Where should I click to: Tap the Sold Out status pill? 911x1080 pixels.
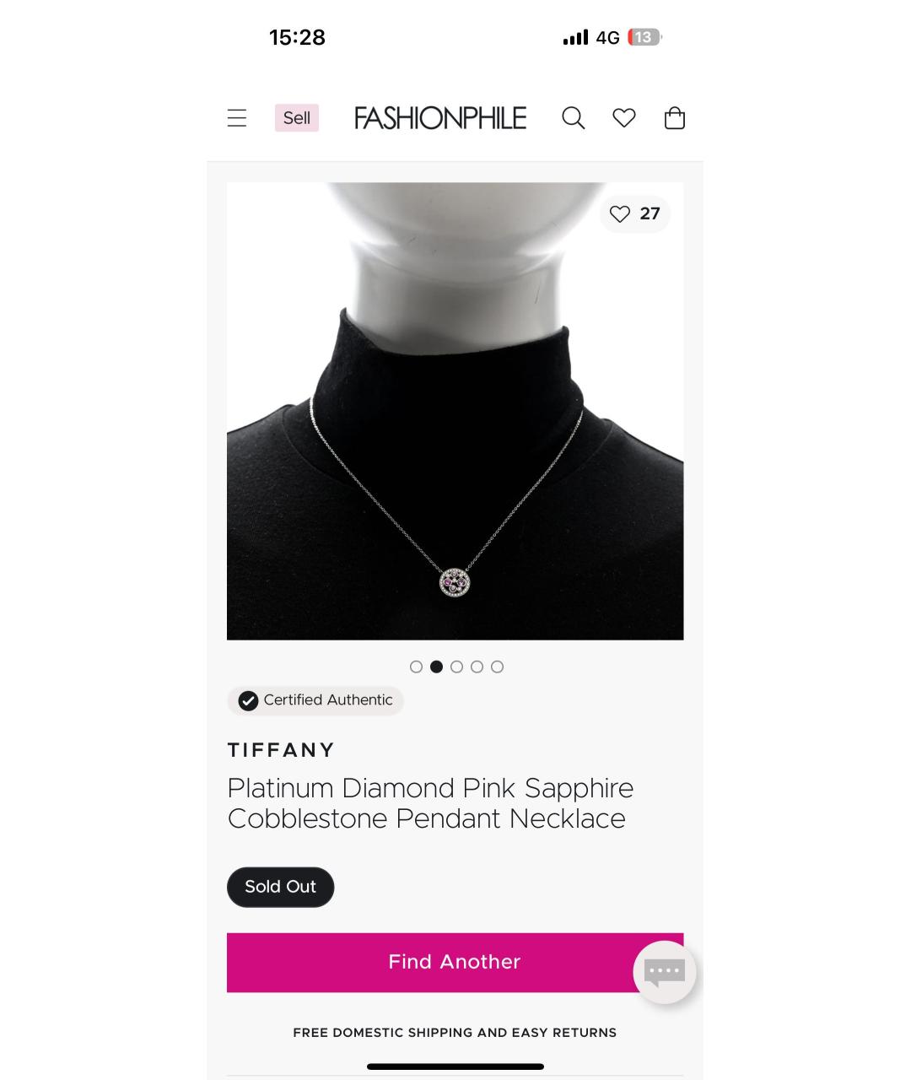click(280, 887)
